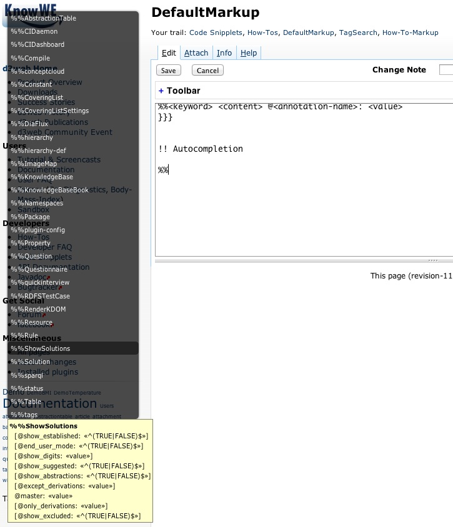Choose %%hierarchy-def from suggestions
This screenshot has height=527, width=453.
(x=73, y=150)
